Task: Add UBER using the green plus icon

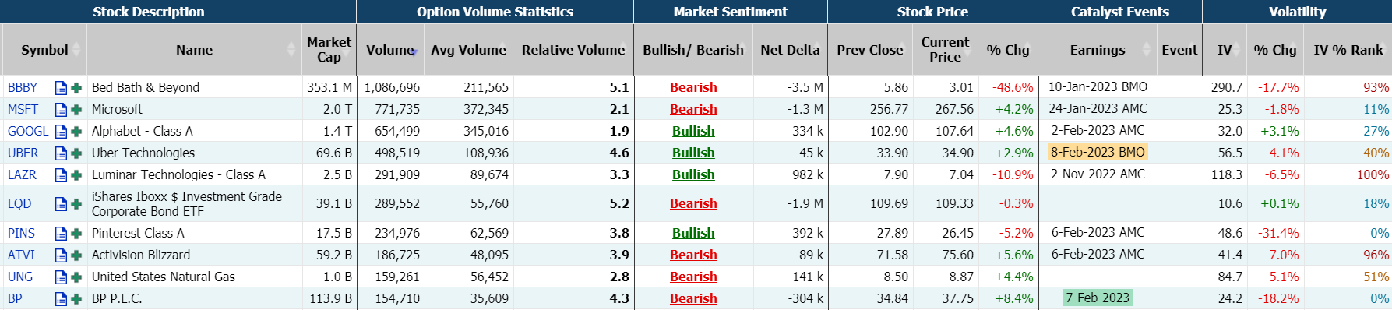Action: [76, 153]
